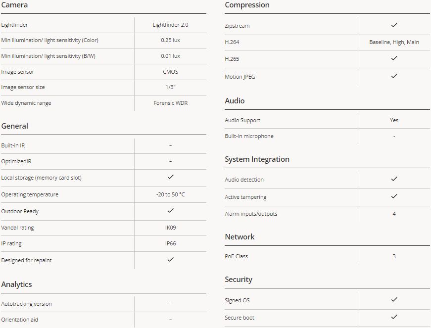Screen dimensions: 431x328
Task: Click the Audio detection checkmark
Action: [x=394, y=179]
